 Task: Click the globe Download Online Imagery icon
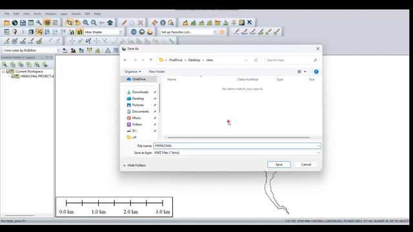click(15, 23)
